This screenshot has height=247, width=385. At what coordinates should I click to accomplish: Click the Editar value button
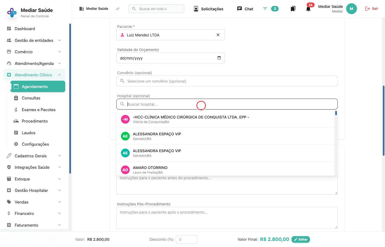(x=301, y=239)
